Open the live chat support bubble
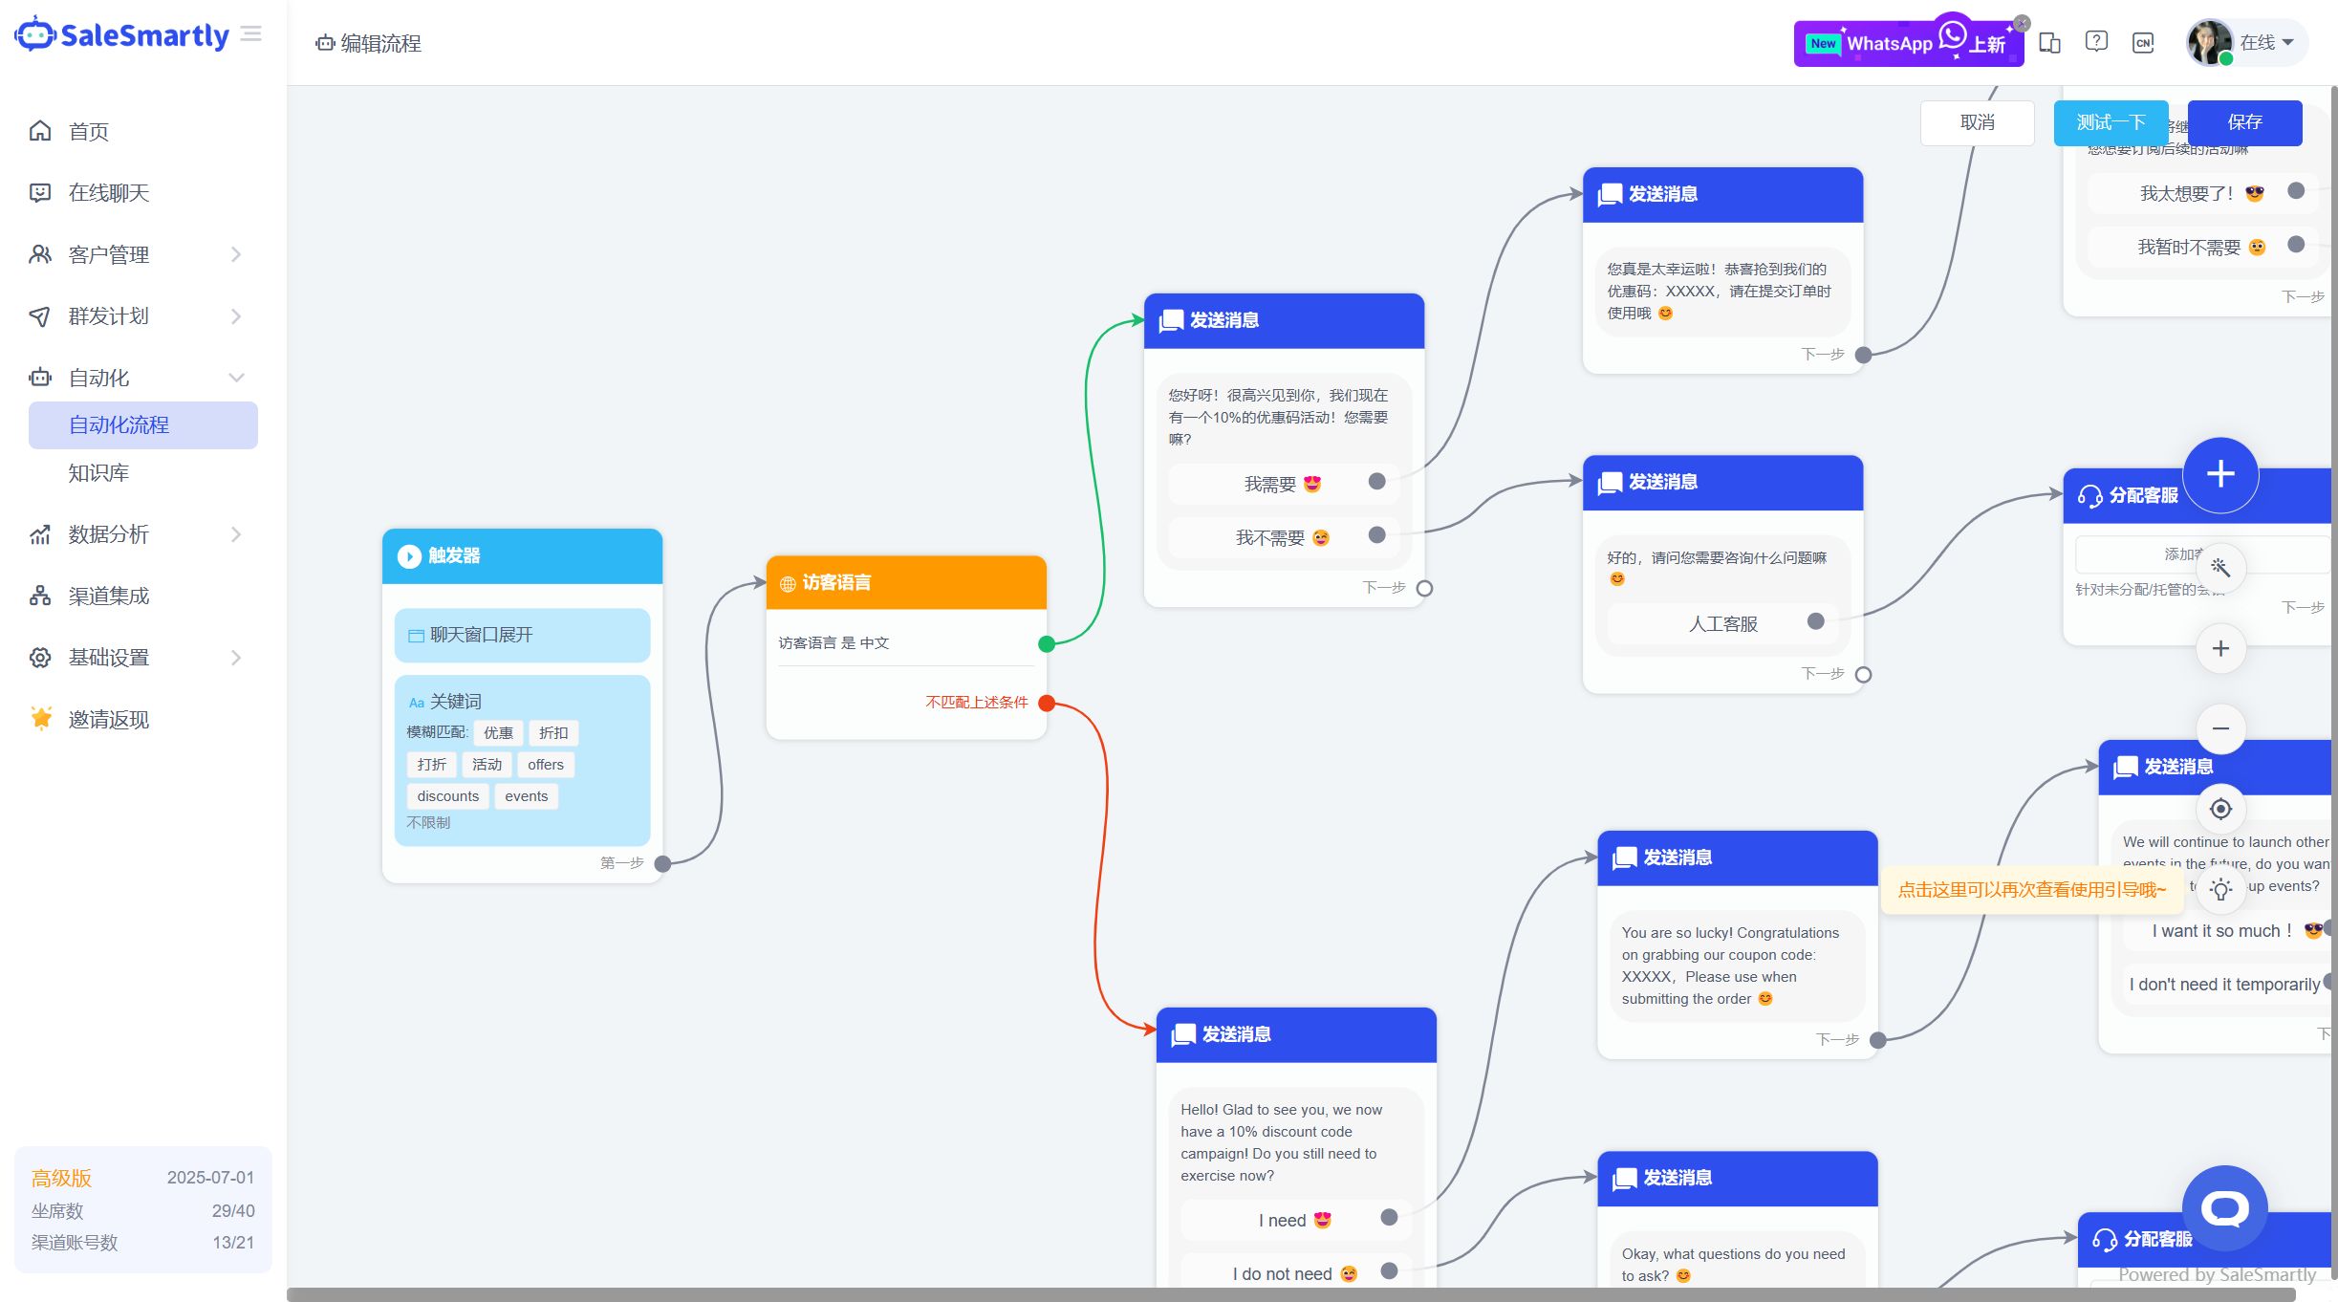The width and height of the screenshot is (2338, 1302). 2224,1208
